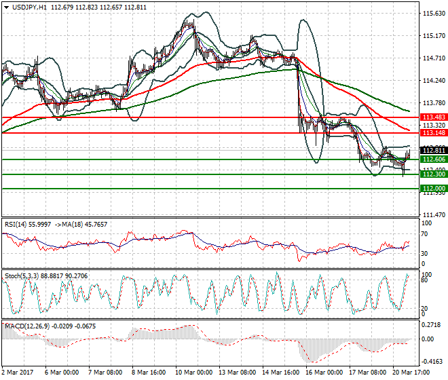This screenshot has height=380, width=448.
Task: Select the green 112.300 support level label
Action: click(x=434, y=174)
